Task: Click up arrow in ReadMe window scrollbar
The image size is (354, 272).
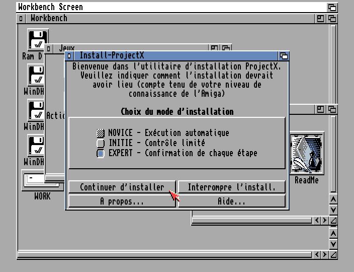Action: [333, 199]
